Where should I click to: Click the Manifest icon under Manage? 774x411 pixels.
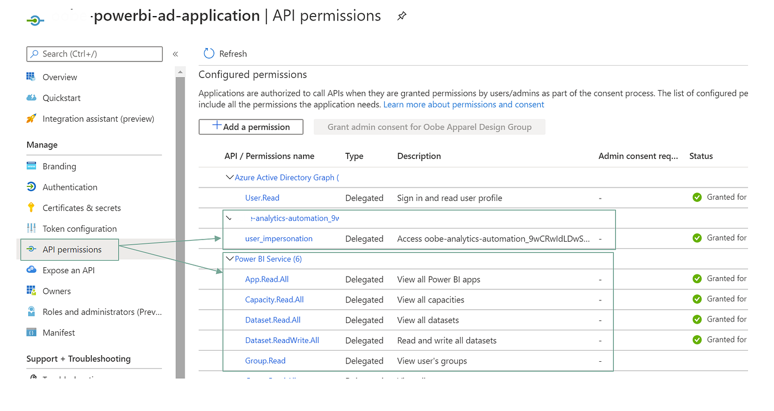click(x=32, y=332)
